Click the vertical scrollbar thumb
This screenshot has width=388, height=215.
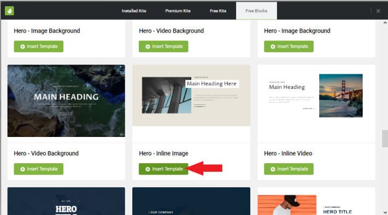tap(385, 139)
